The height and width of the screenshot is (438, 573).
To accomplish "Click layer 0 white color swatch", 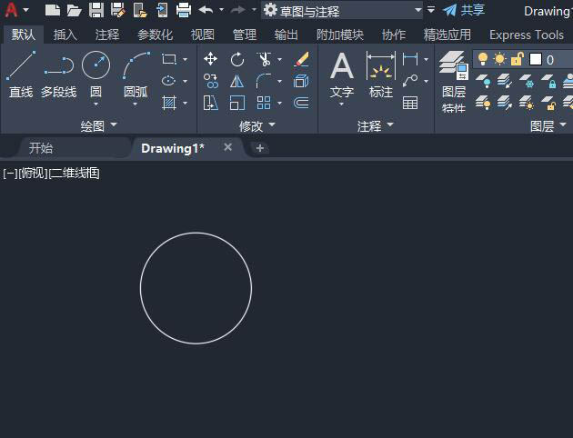I will [536, 59].
